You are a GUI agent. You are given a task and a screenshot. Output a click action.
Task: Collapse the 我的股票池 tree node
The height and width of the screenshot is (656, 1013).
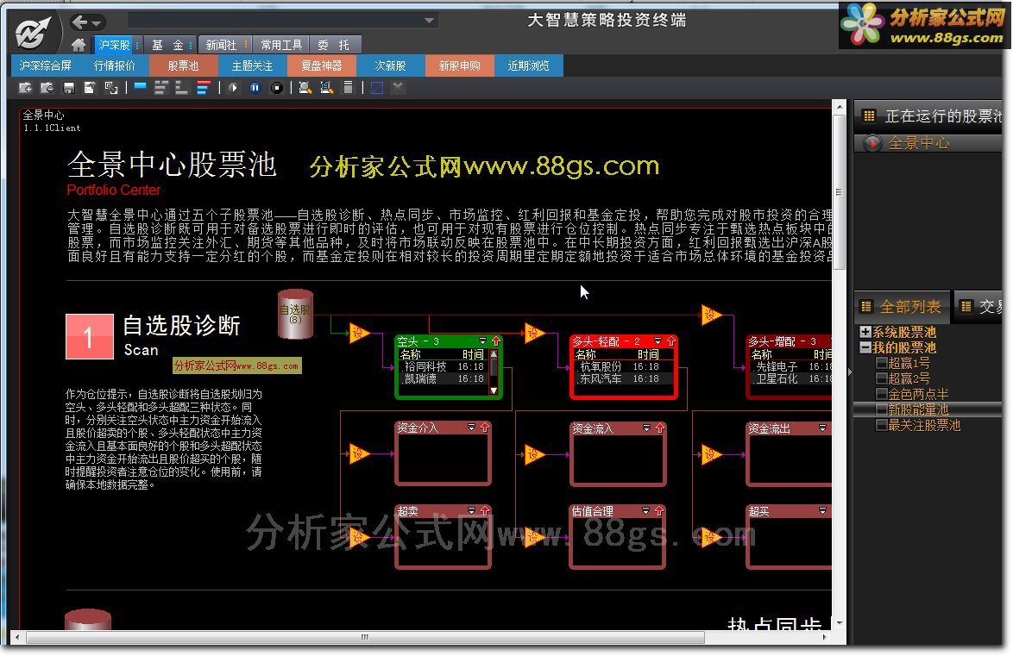click(865, 347)
